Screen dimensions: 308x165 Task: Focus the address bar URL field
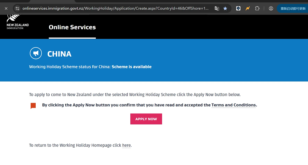click(x=115, y=9)
